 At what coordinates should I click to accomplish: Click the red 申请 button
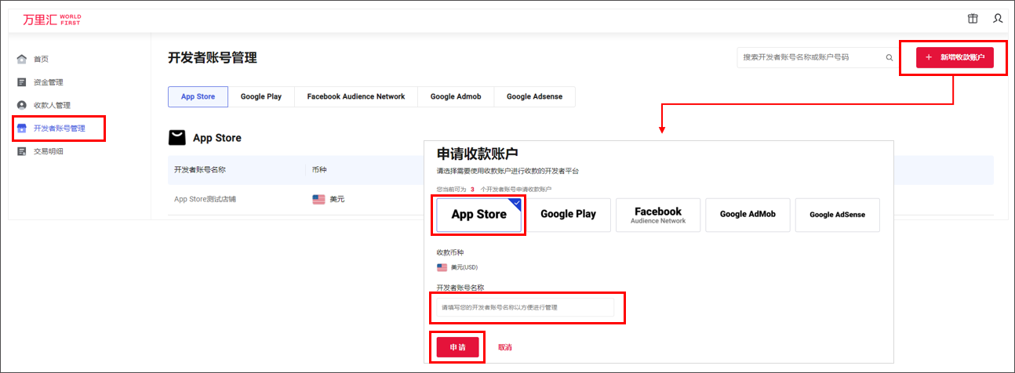[x=457, y=347]
